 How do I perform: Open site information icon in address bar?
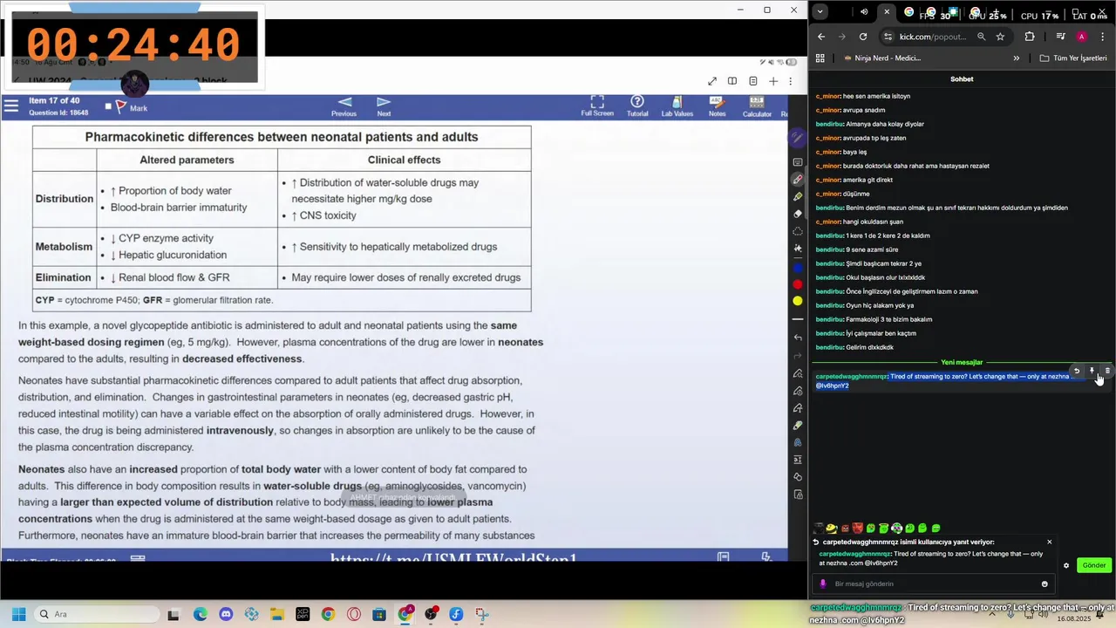coord(888,37)
